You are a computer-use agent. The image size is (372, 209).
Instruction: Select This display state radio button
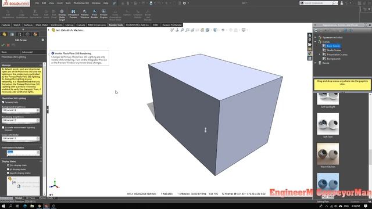click(8, 165)
